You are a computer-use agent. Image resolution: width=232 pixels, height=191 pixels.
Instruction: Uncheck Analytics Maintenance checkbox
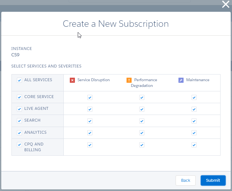pos(194,133)
